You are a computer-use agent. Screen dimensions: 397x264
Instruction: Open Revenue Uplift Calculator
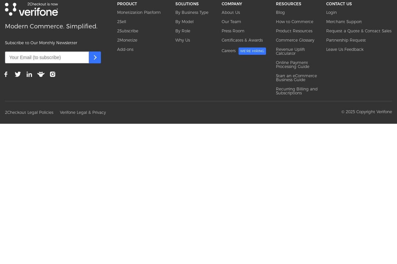point(290,51)
